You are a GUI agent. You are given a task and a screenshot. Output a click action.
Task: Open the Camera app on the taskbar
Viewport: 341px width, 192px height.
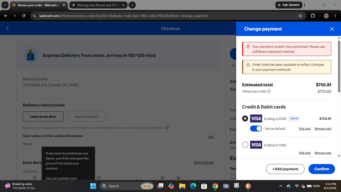coord(226,186)
